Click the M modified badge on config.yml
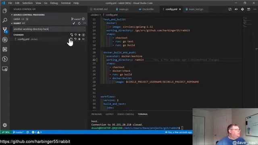This screenshot has height=145, width=258. click(x=83, y=39)
